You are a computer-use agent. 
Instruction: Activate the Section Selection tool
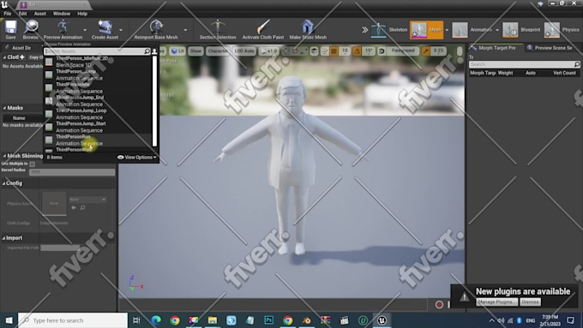click(x=218, y=30)
